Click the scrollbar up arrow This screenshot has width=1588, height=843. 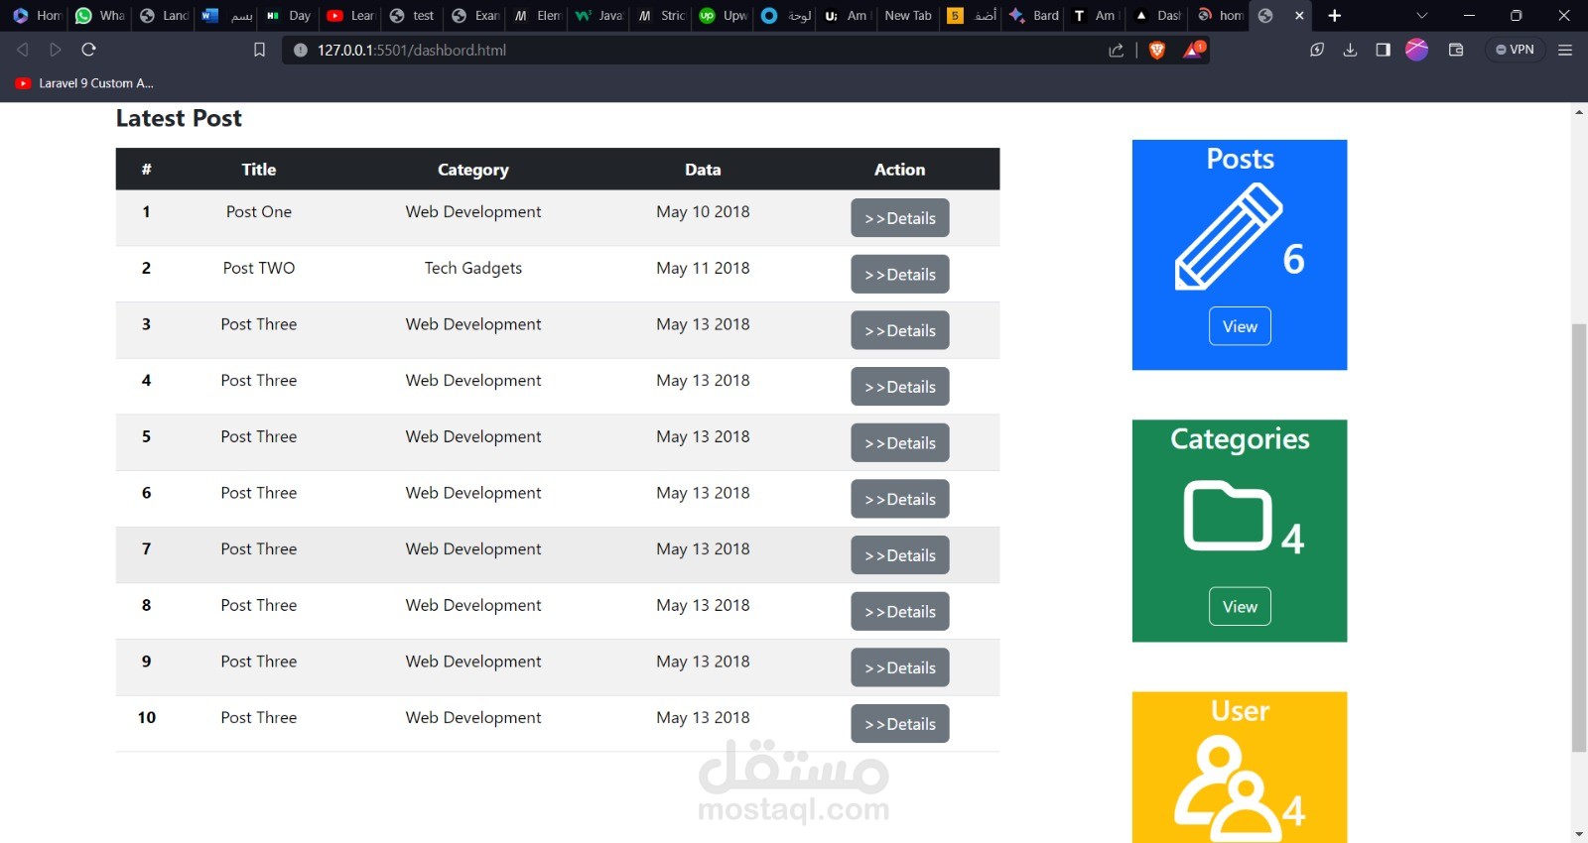pos(1579,111)
